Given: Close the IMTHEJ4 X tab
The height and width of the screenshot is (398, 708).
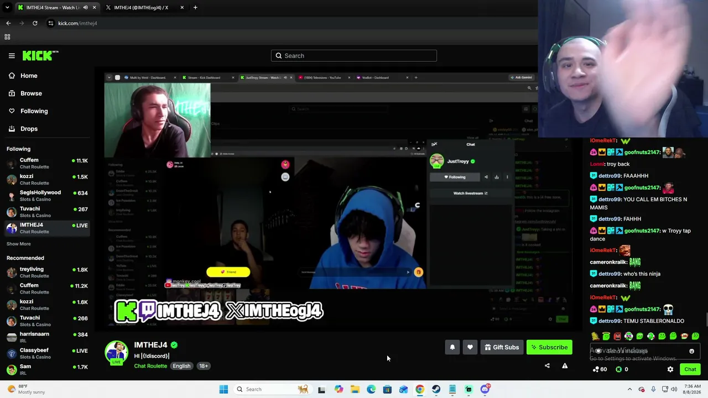Looking at the screenshot, I should point(182,7).
